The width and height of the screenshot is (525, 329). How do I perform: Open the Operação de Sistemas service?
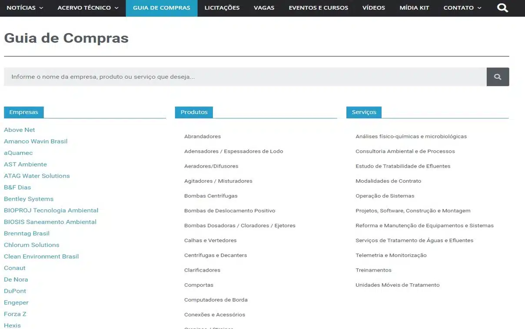point(385,196)
